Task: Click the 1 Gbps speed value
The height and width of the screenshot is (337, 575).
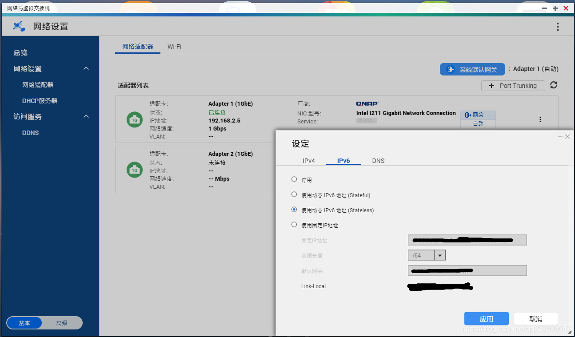Action: [217, 129]
